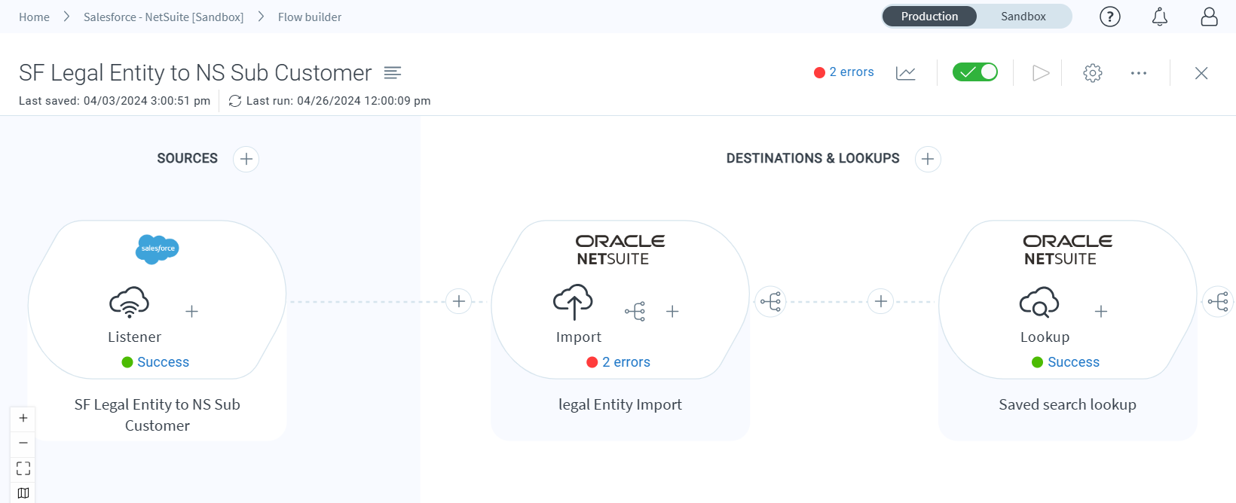Screen dimensions: 1236x503
Task: Open notifications bell icon
Action: [1159, 17]
